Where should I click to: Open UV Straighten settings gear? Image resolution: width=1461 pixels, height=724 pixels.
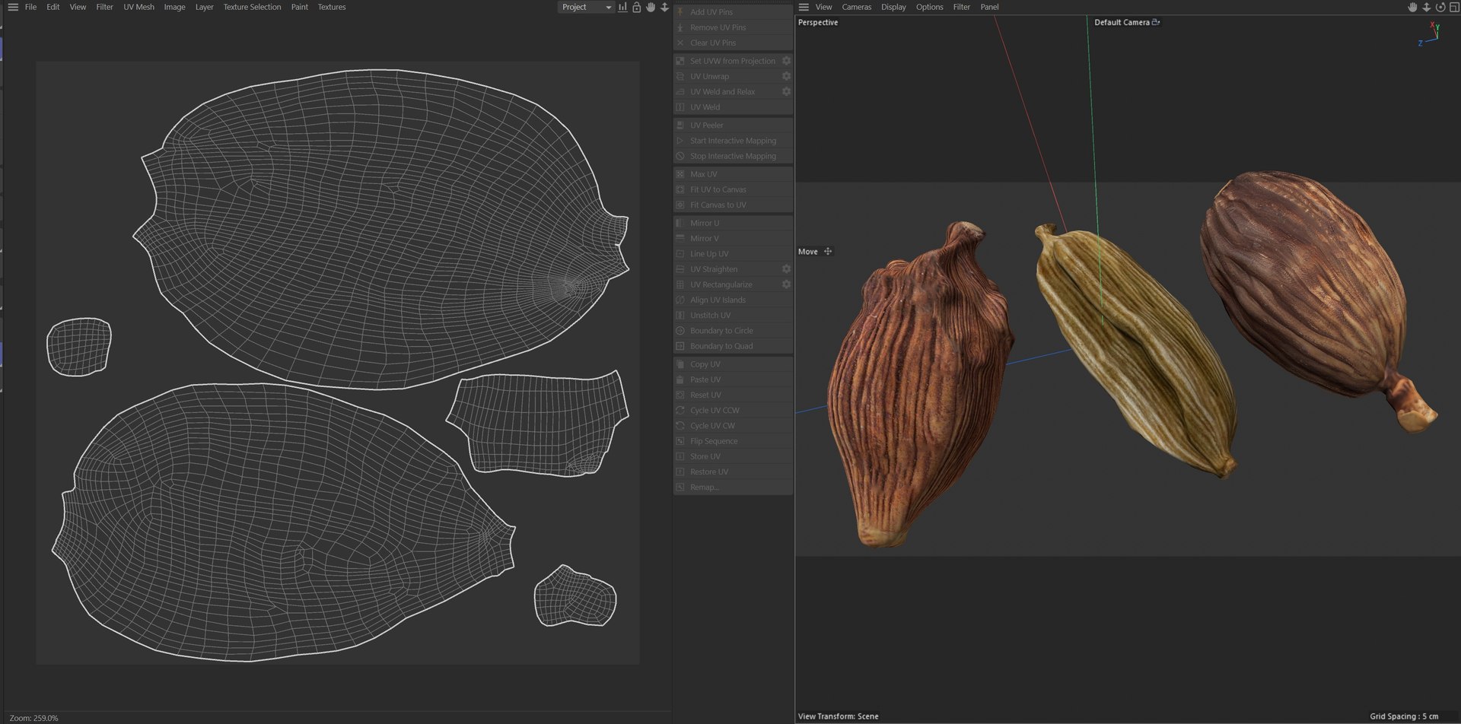tap(786, 268)
